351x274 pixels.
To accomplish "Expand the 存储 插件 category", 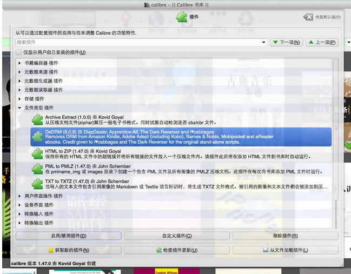I will tap(19, 99).
